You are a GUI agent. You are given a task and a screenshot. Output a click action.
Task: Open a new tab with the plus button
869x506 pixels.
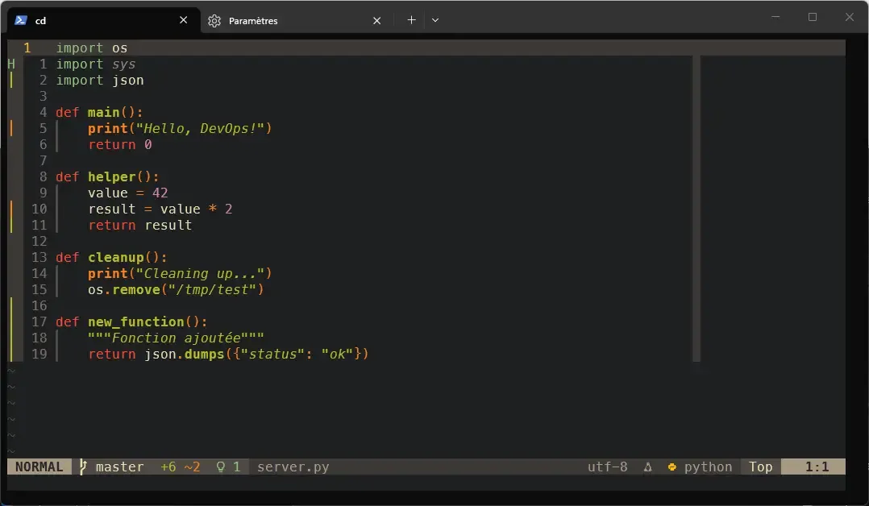pos(411,20)
